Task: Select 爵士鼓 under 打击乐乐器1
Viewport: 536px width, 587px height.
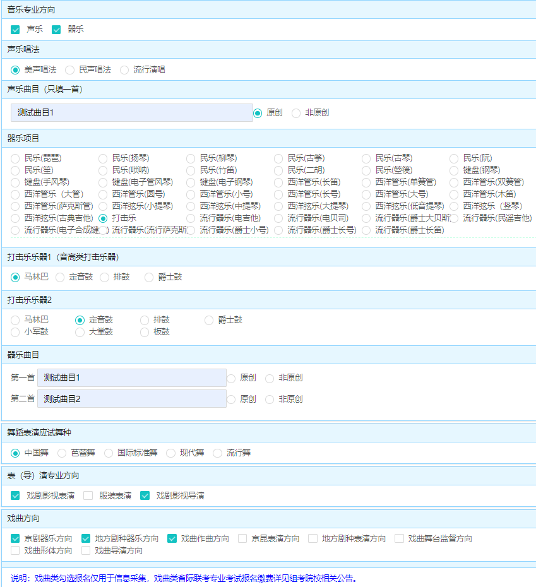Action: click(149, 277)
